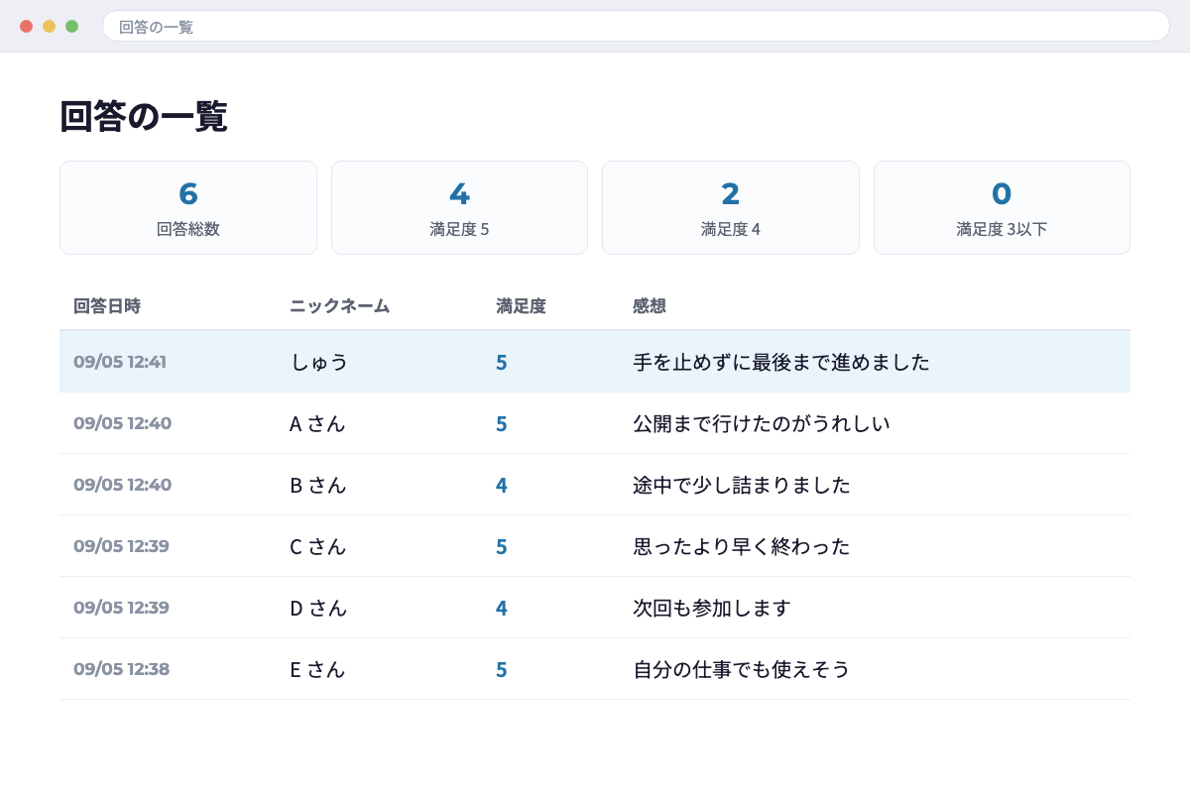Click the timestamp in A さん's row
1190x793 pixels.
coord(123,423)
